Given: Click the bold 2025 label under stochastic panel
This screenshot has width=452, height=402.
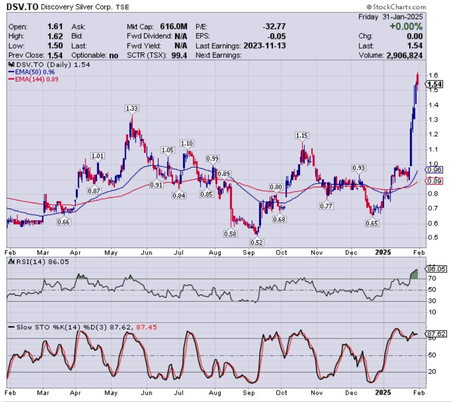Looking at the screenshot, I should click(x=383, y=392).
